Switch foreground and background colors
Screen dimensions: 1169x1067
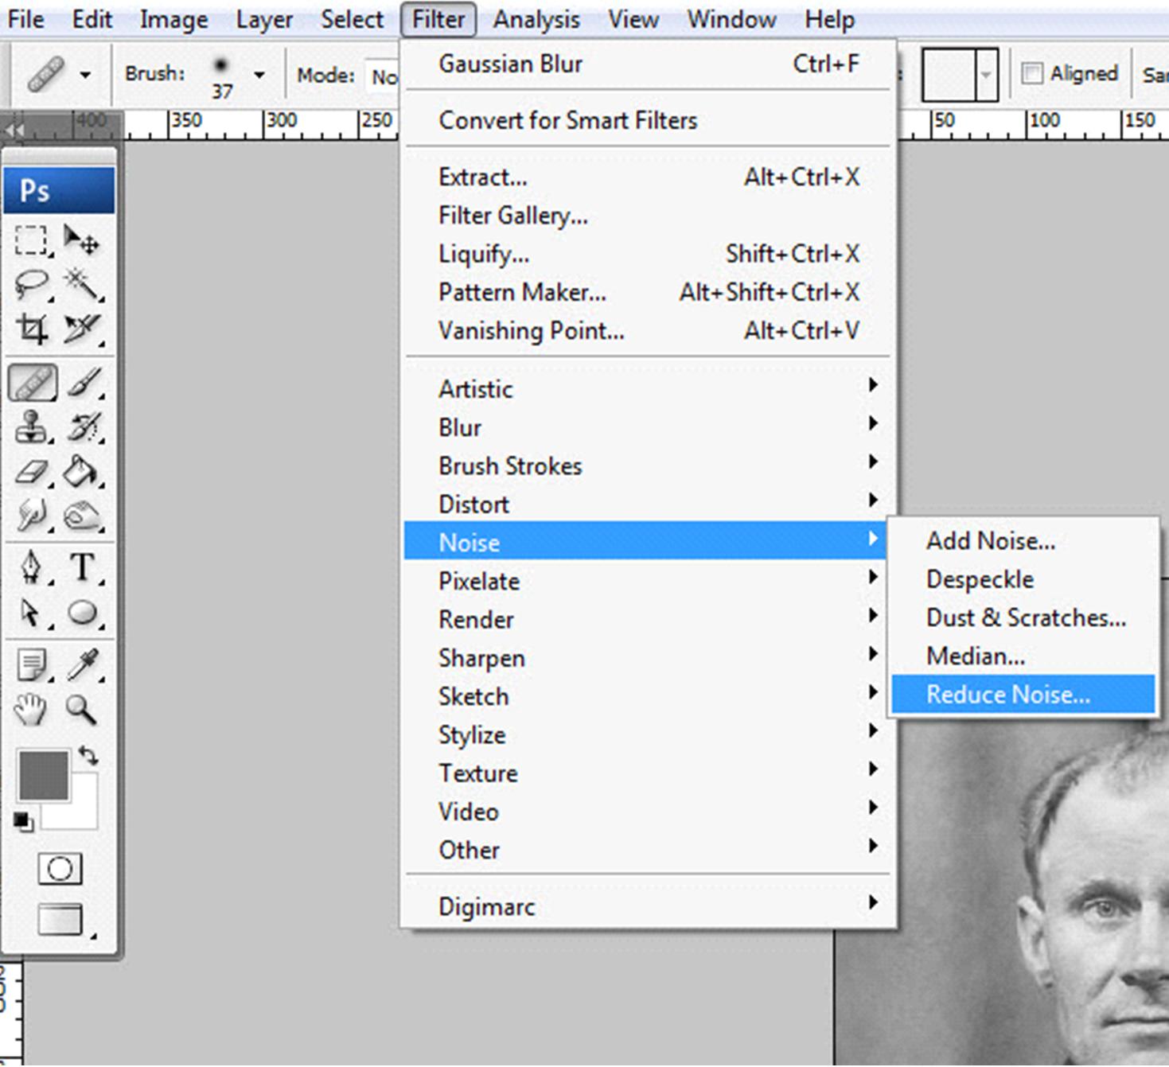pyautogui.click(x=88, y=755)
